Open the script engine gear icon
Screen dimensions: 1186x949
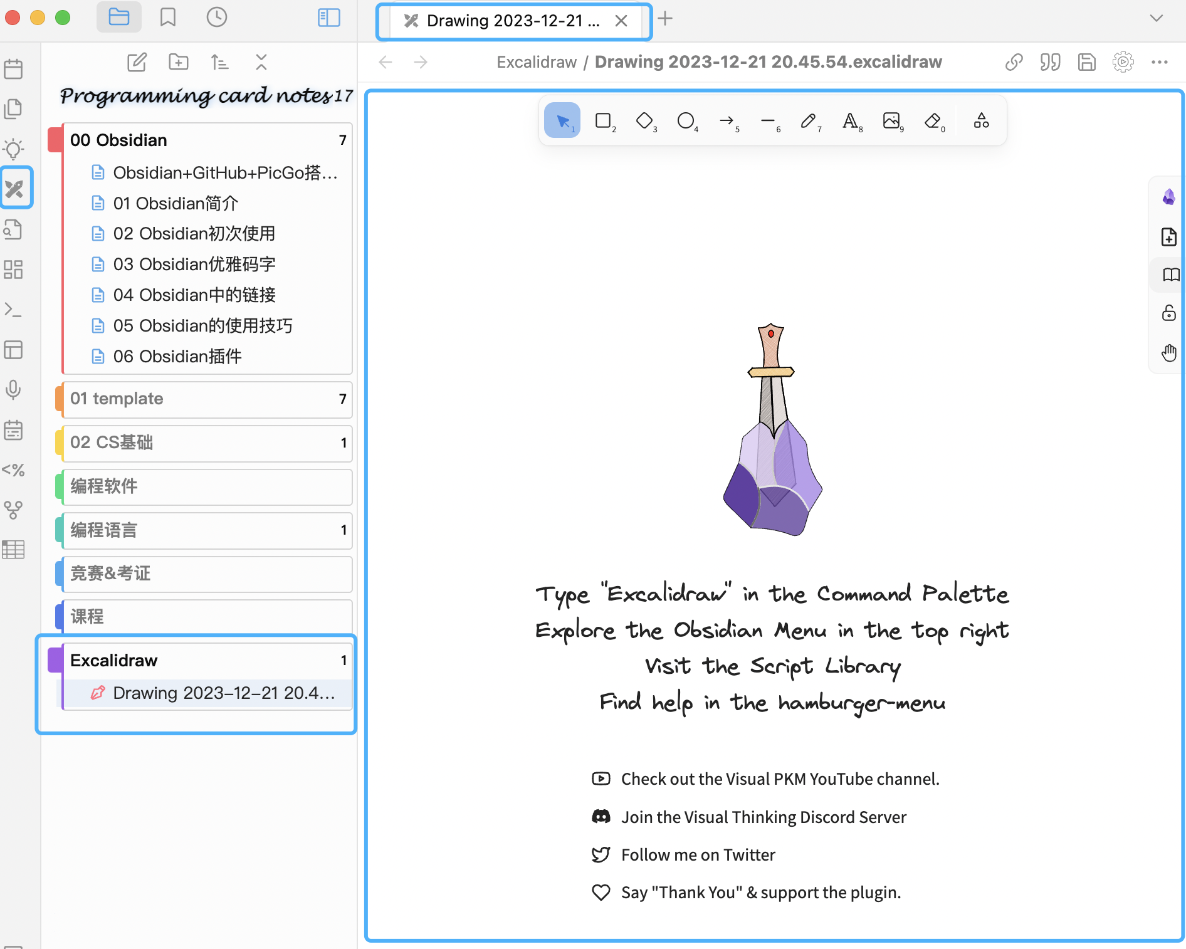tap(1123, 62)
